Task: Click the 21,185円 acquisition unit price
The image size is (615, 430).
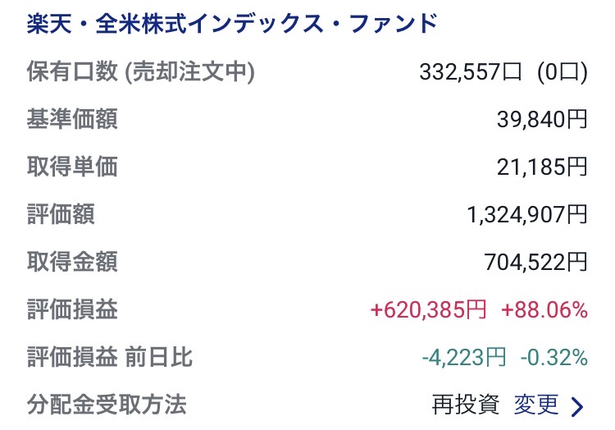Action: [542, 167]
